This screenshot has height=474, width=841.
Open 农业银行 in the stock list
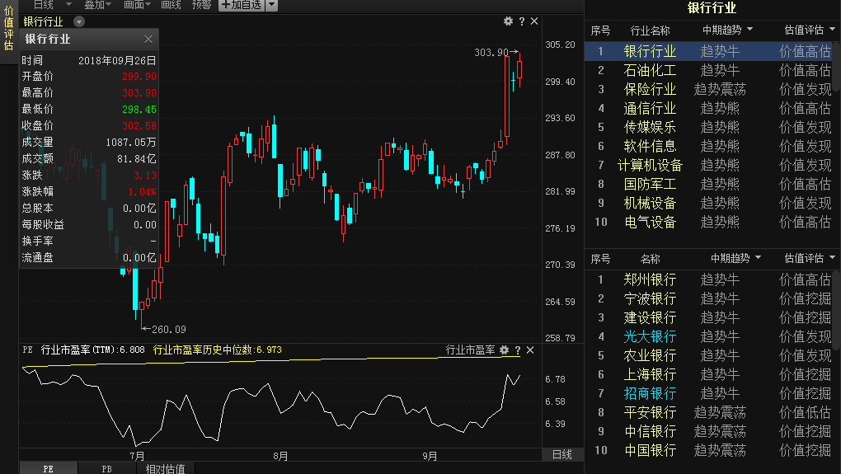point(650,355)
